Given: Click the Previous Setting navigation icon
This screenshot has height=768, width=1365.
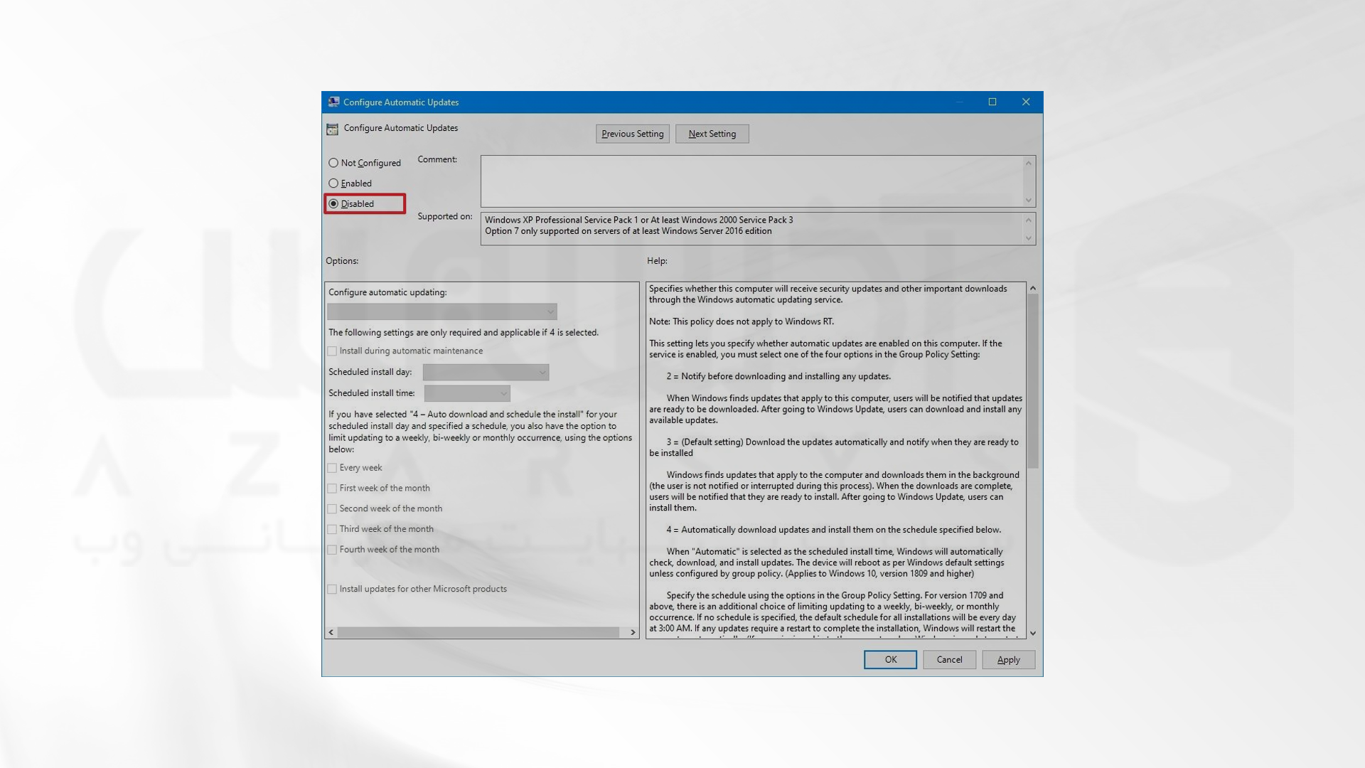Looking at the screenshot, I should tap(633, 133).
